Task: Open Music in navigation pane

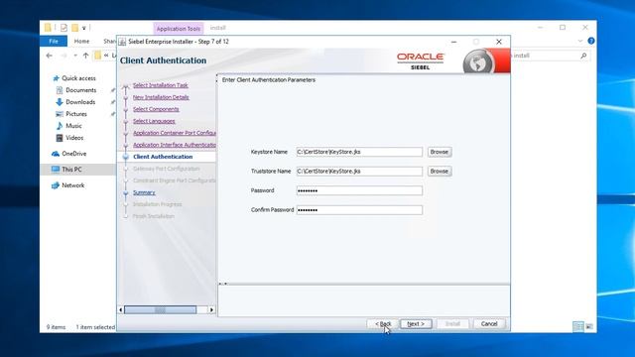Action: click(73, 126)
